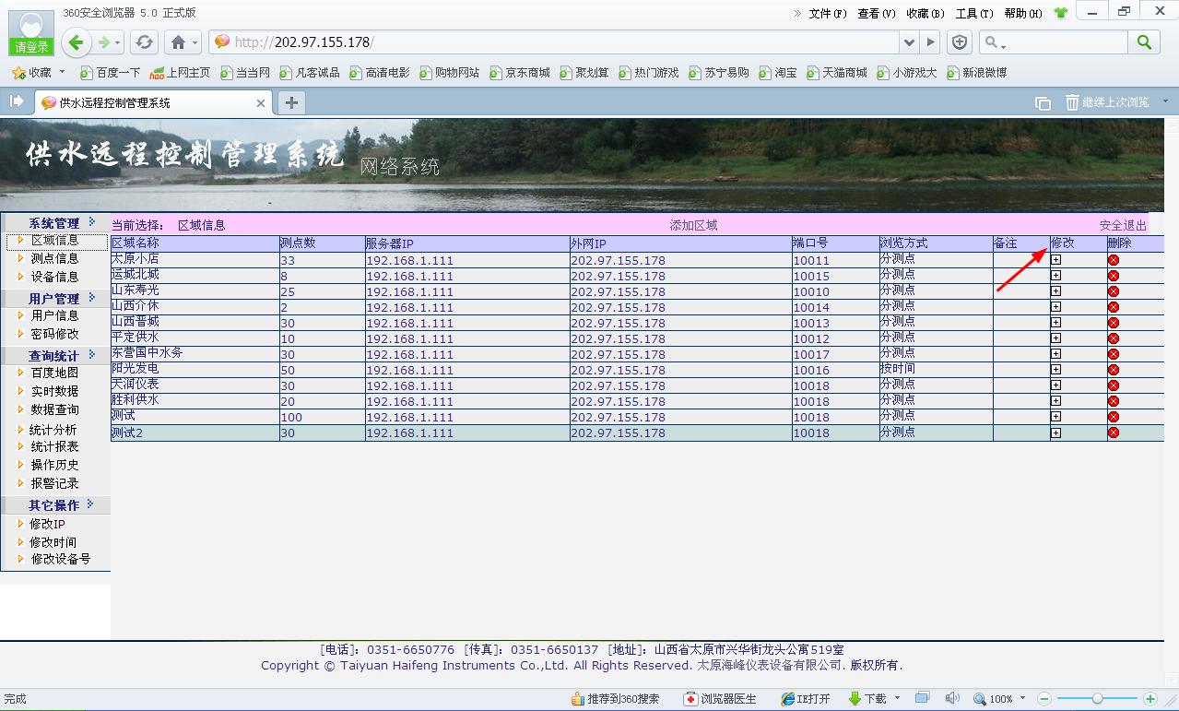Click the address bar URL field

(x=553, y=42)
